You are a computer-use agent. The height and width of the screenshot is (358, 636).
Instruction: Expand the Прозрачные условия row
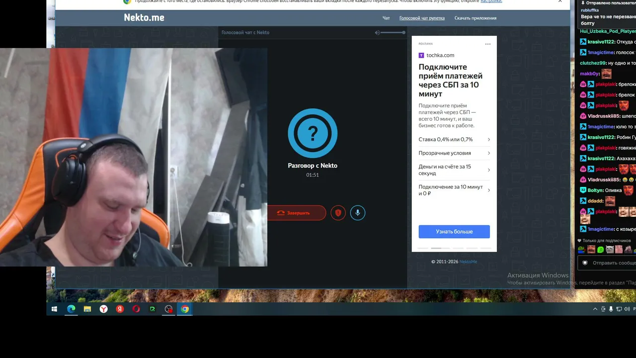(x=454, y=153)
